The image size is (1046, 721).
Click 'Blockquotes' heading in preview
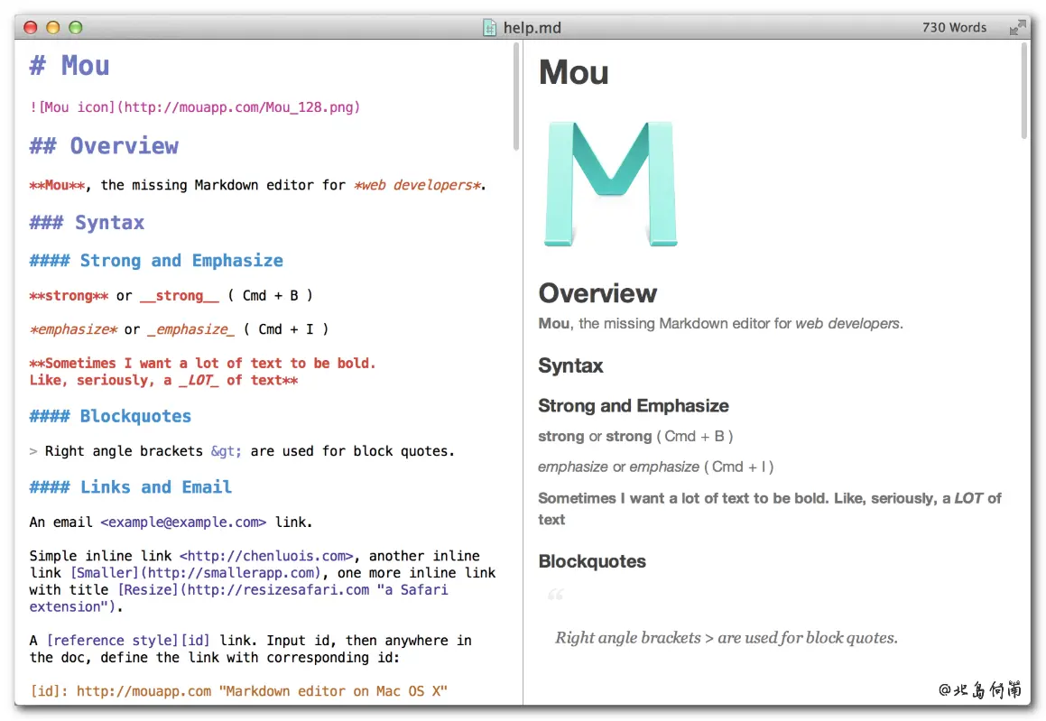(592, 561)
